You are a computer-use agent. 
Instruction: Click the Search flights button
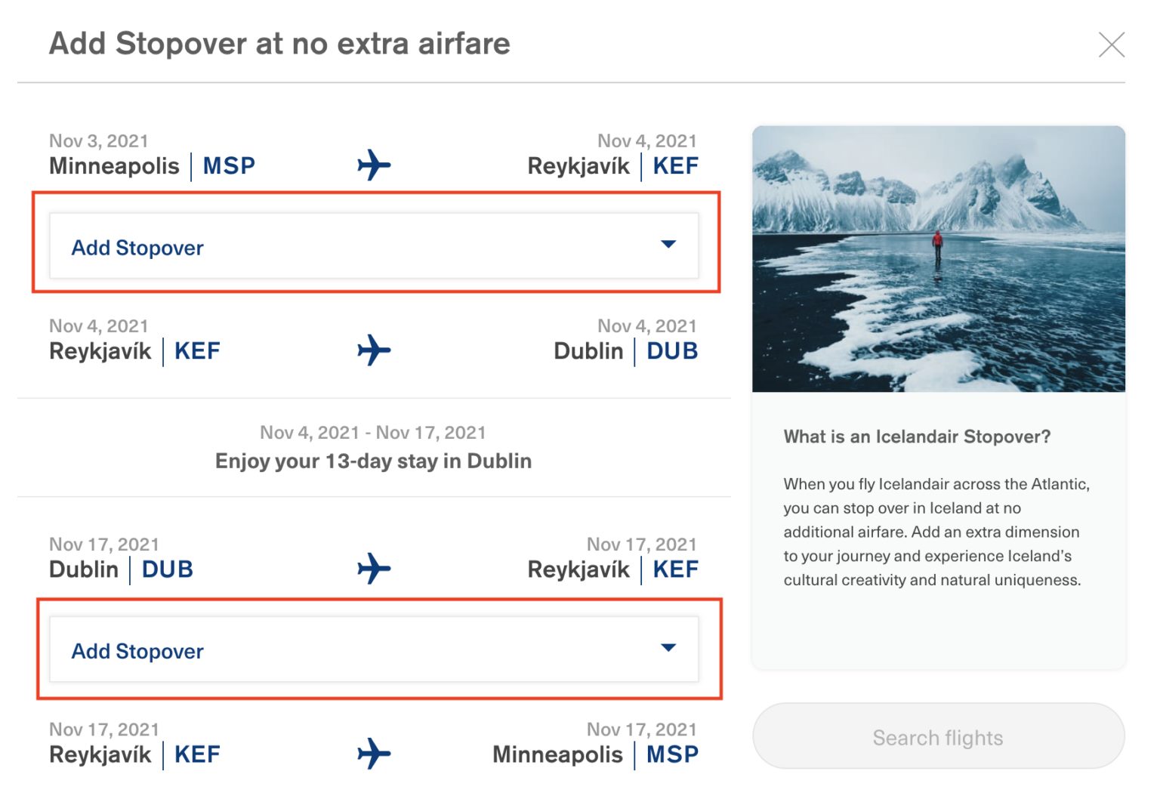(937, 736)
